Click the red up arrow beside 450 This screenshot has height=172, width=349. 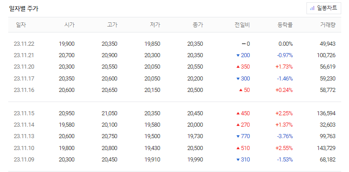click(x=238, y=113)
